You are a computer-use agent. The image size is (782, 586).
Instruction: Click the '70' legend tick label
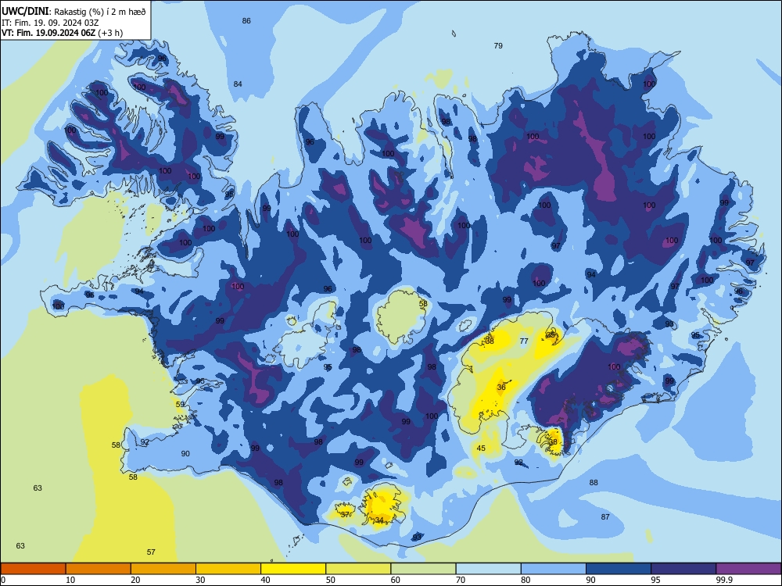coord(461,580)
